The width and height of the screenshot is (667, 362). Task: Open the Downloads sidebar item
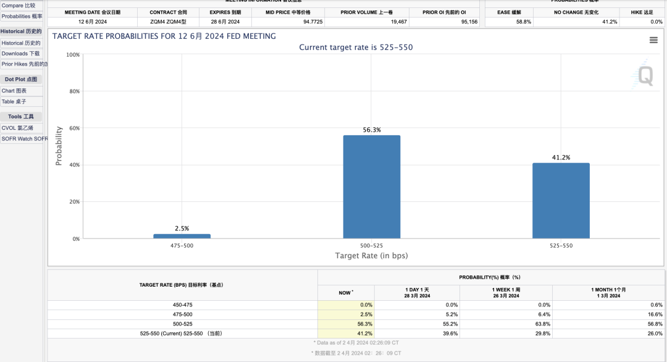pyautogui.click(x=22, y=54)
